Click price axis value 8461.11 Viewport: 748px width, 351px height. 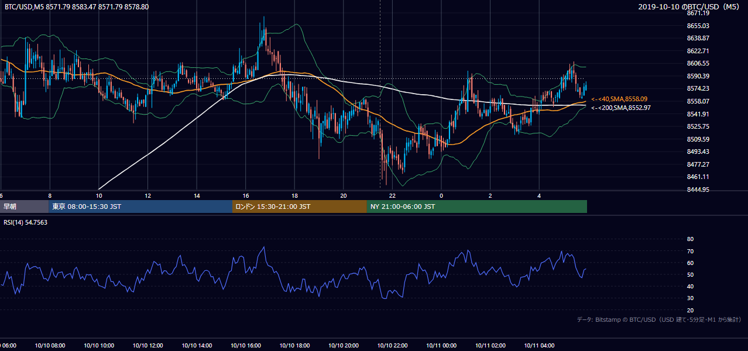(698, 177)
